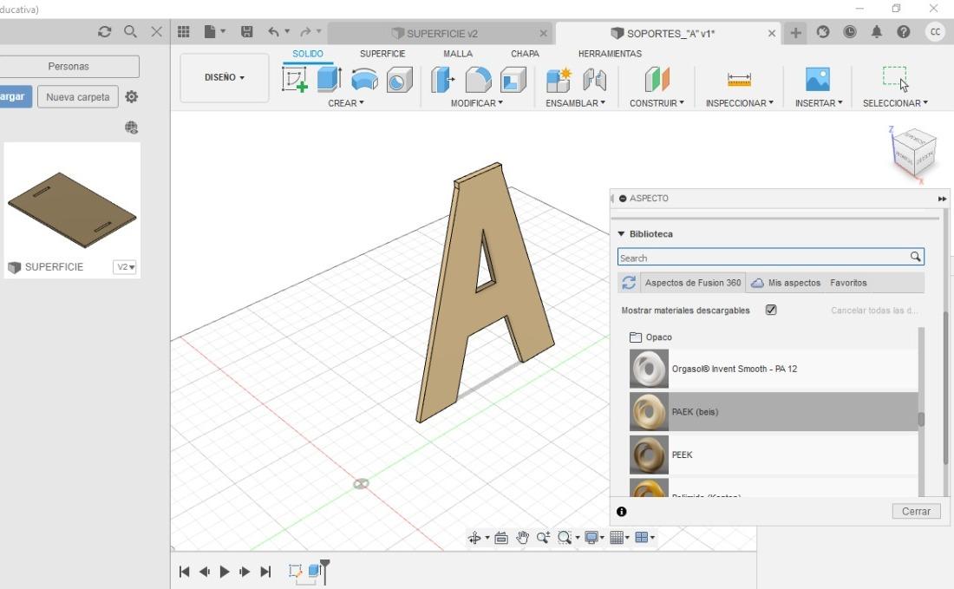Select the Revolve tool icon
This screenshot has height=589, width=954.
[x=364, y=80]
